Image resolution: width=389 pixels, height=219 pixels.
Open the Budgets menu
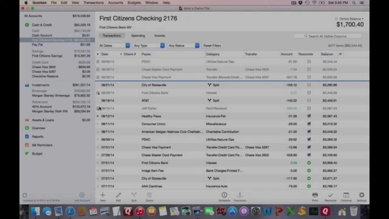click(x=134, y=3)
